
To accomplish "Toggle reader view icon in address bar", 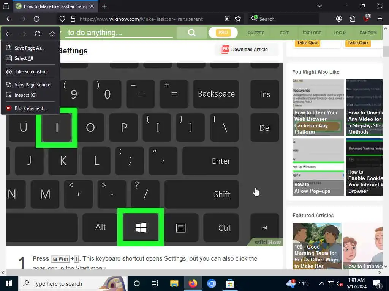I will coord(227,19).
